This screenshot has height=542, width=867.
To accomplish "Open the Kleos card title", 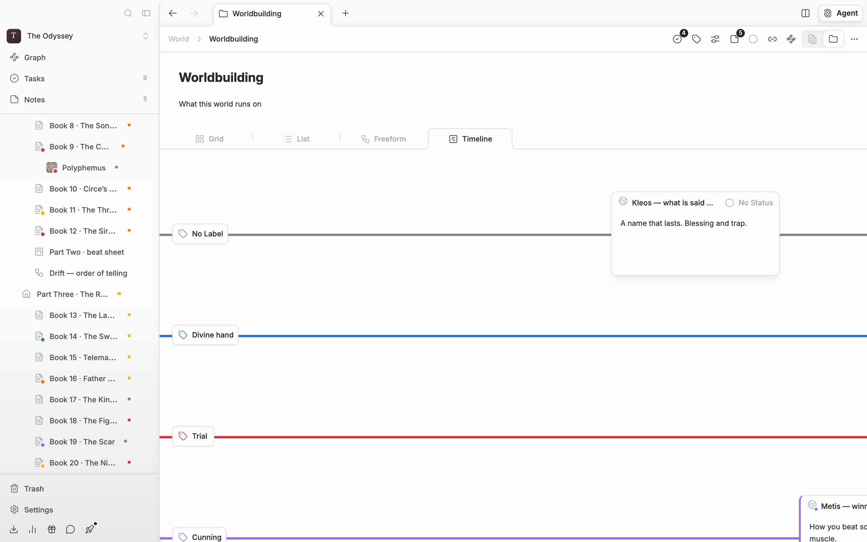I will [x=673, y=203].
